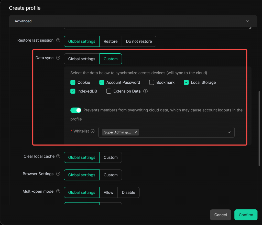Click help icon next to Clear local cache
Image resolution: width=262 pixels, height=225 pixels.
(x=58, y=156)
